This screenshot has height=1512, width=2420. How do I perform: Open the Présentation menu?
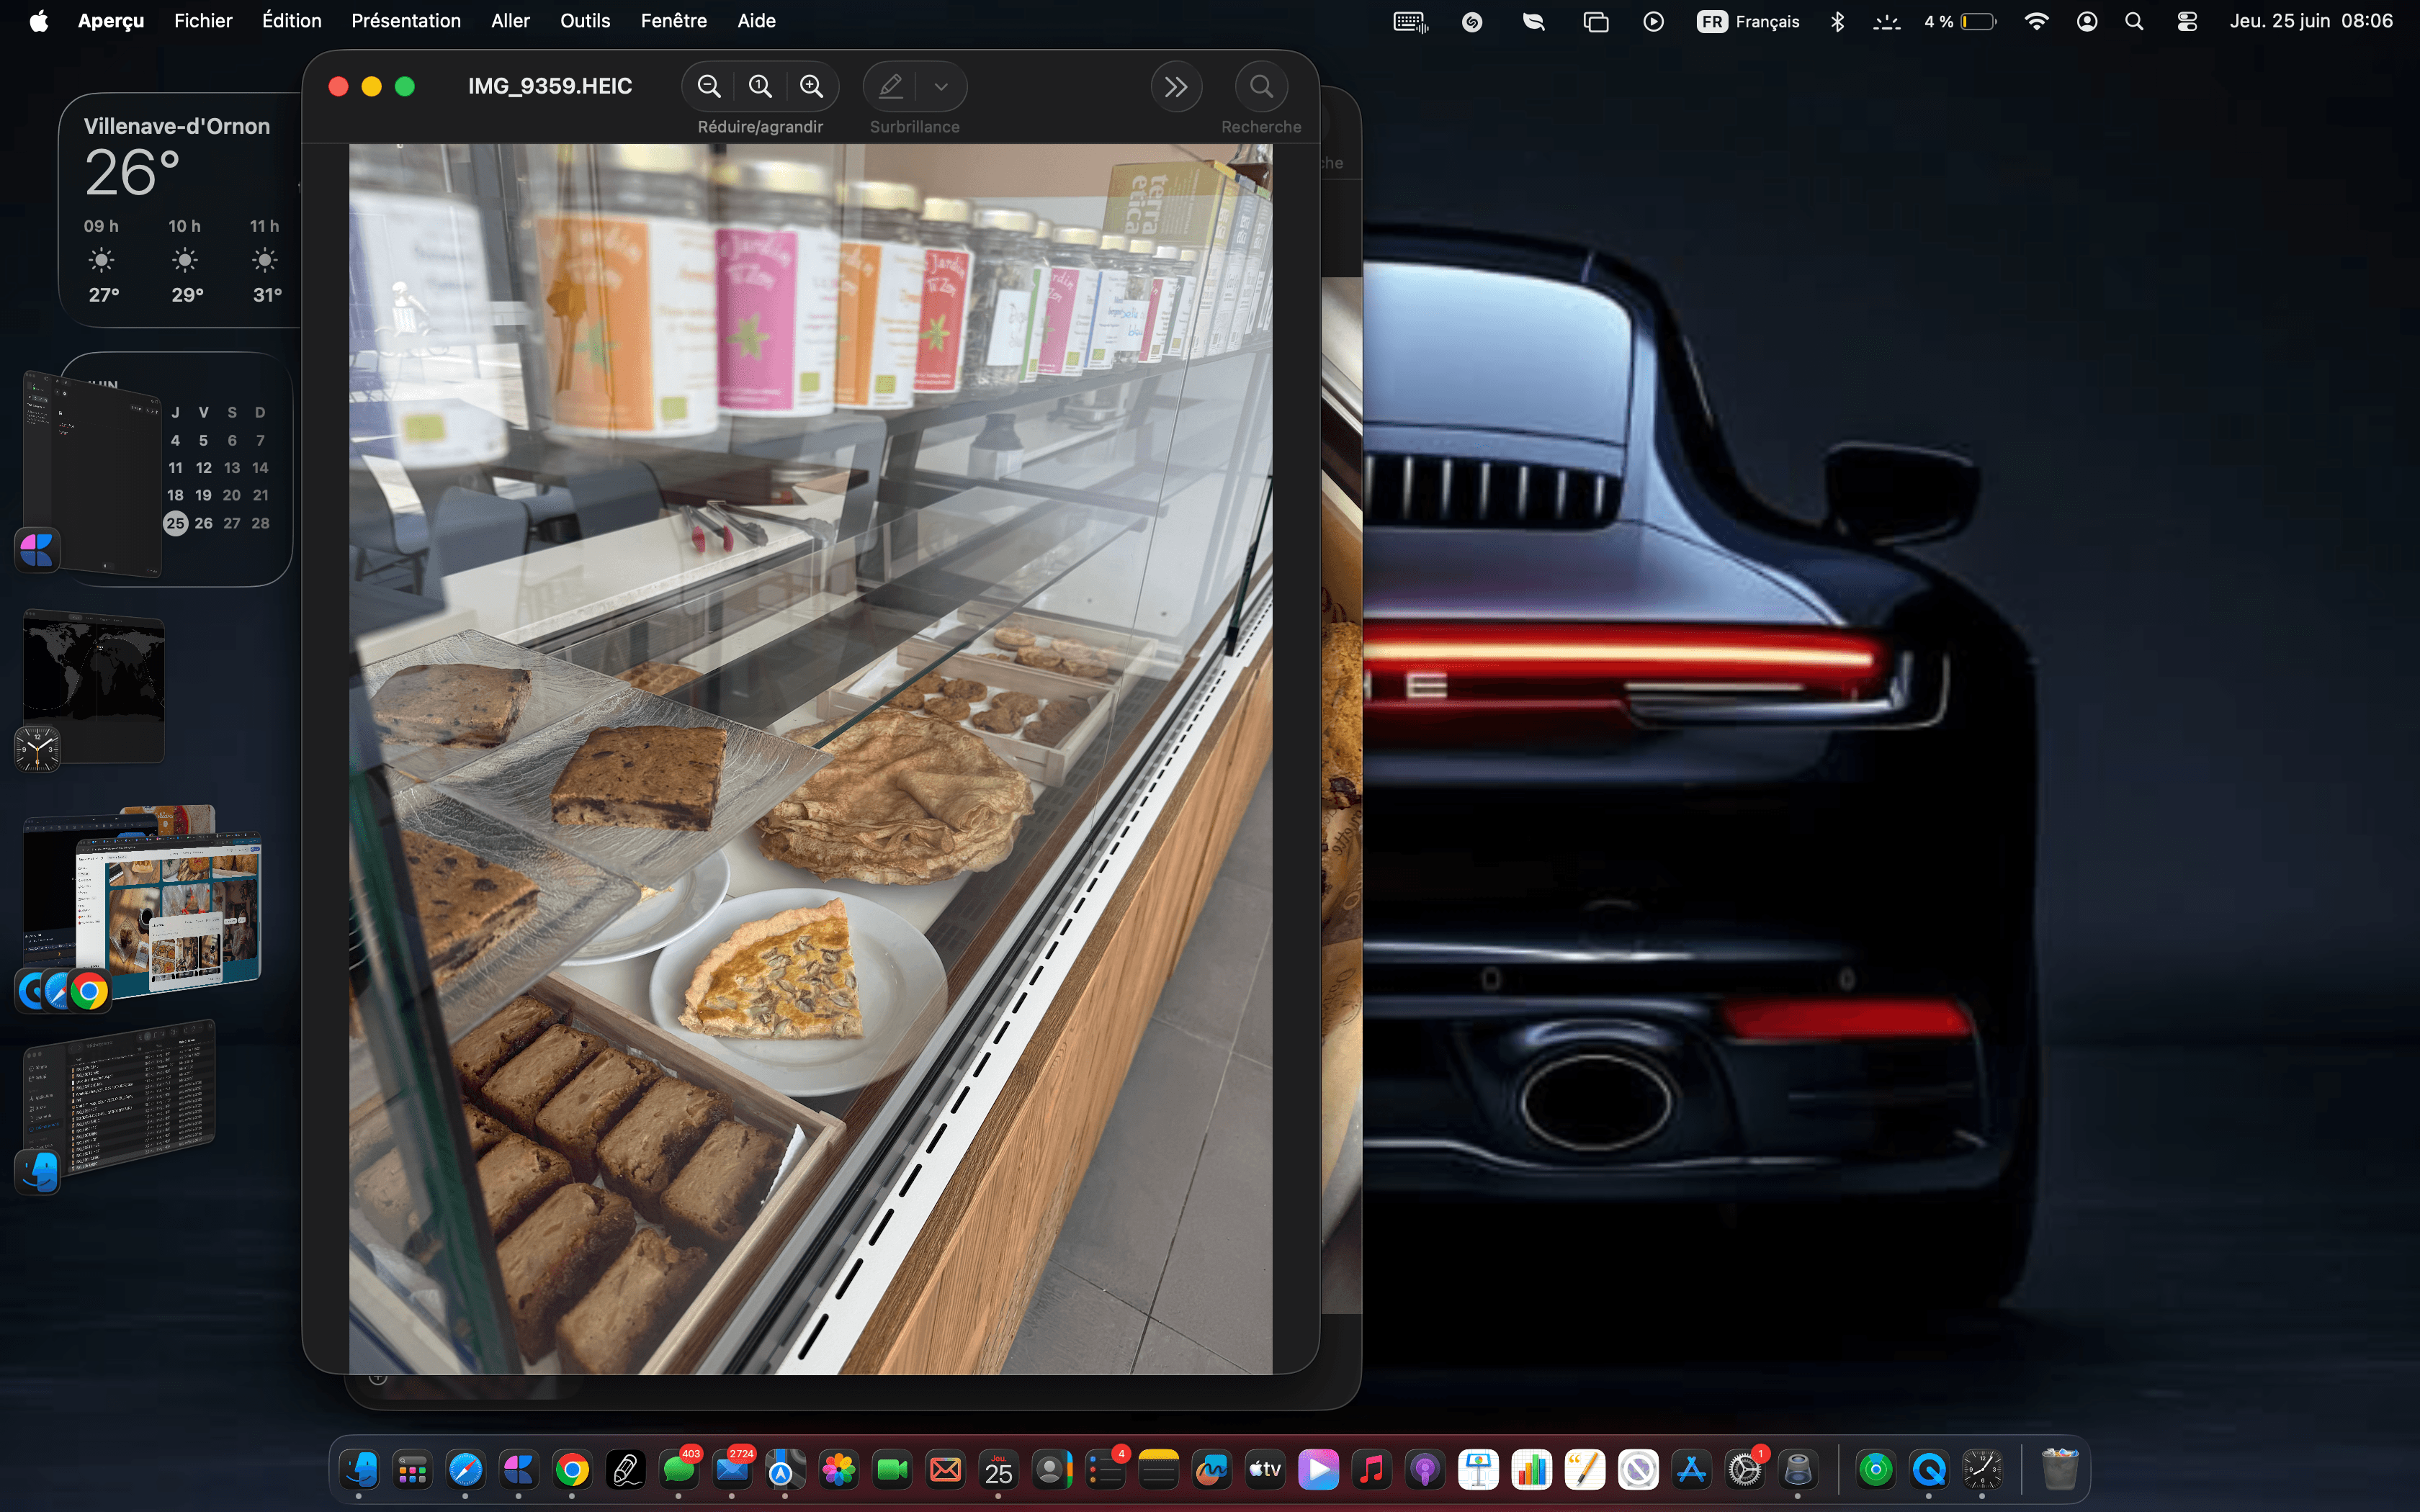[x=406, y=21]
